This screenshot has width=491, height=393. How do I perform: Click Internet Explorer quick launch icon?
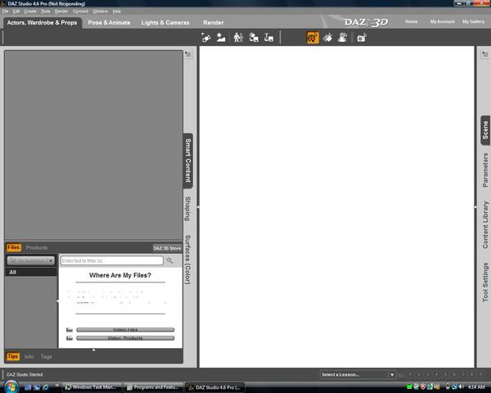pos(46,387)
